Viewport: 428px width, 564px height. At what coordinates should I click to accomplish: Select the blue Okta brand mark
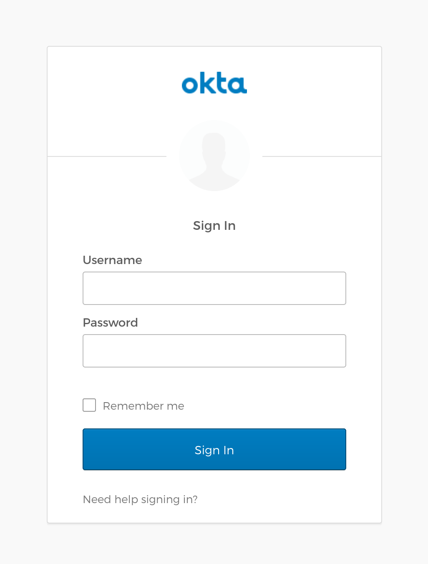point(214,83)
